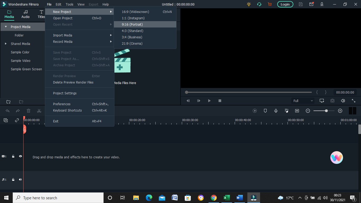Open the Import Media submenu

pyautogui.click(x=80, y=35)
